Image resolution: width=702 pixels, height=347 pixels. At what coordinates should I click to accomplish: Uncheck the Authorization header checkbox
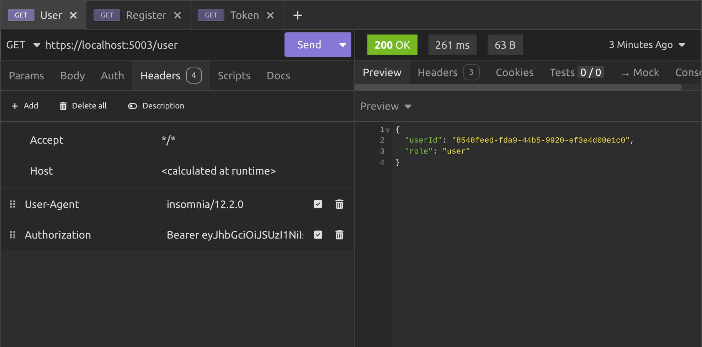pyautogui.click(x=318, y=235)
